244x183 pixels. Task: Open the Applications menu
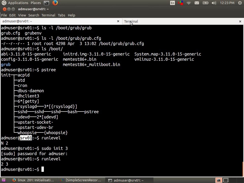click(18, 3)
